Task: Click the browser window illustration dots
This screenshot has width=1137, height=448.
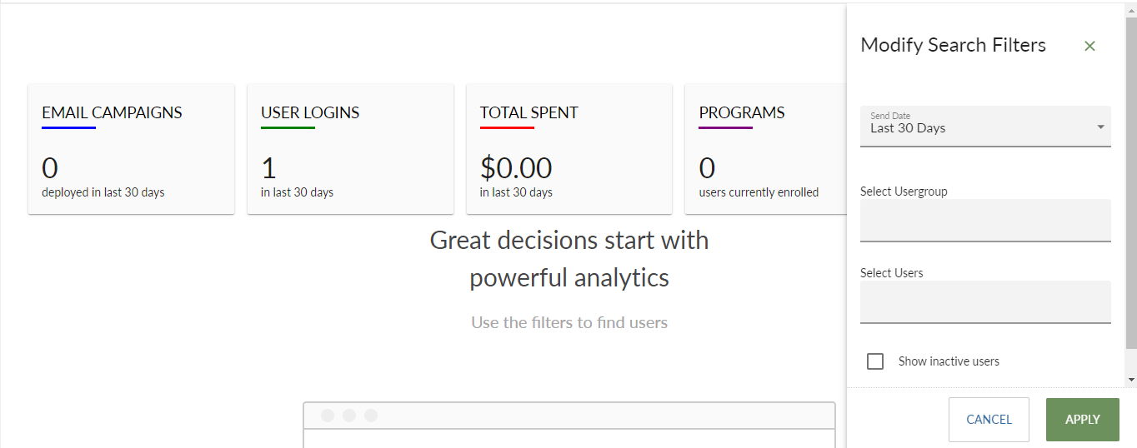Action: point(349,416)
